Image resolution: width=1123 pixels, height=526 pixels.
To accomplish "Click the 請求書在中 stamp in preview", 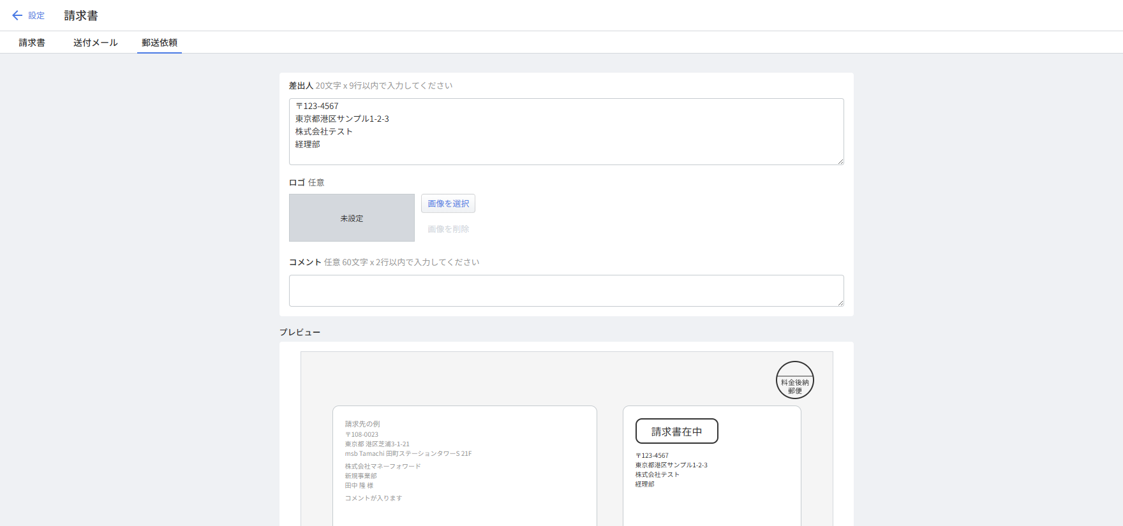I will 676,432.
